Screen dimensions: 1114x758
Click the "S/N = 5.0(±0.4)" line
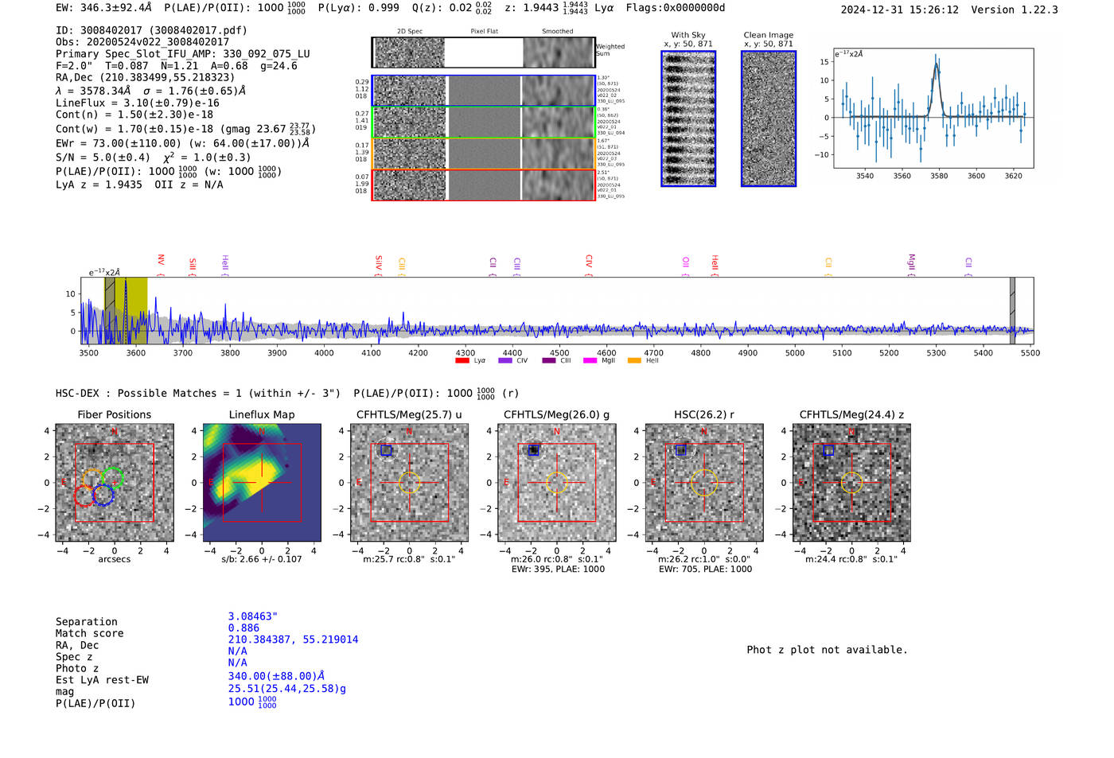click(x=103, y=157)
